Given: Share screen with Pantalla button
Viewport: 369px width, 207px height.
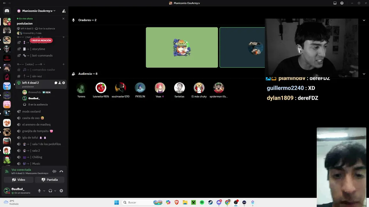Looking at the screenshot, I should (x=50, y=180).
